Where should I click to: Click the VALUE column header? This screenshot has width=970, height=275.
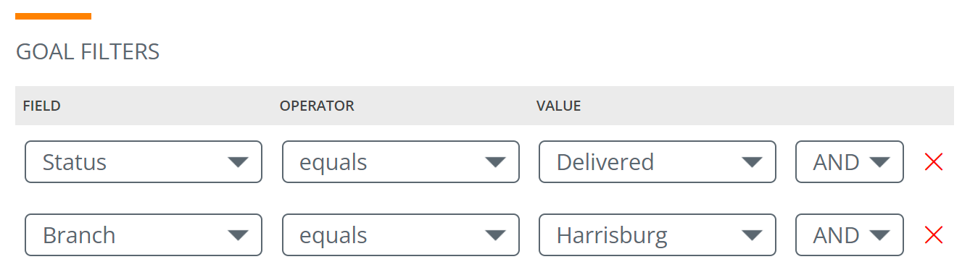(x=558, y=106)
